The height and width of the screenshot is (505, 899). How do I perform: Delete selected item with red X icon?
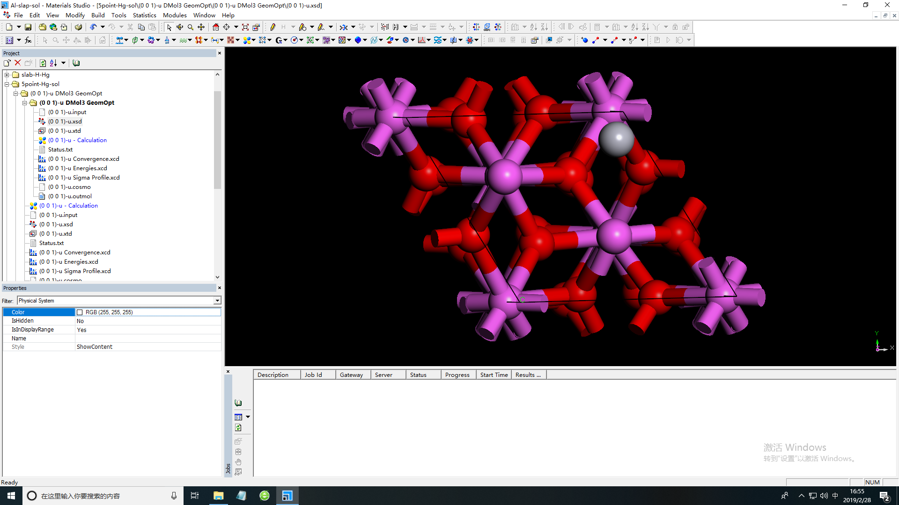tap(18, 63)
